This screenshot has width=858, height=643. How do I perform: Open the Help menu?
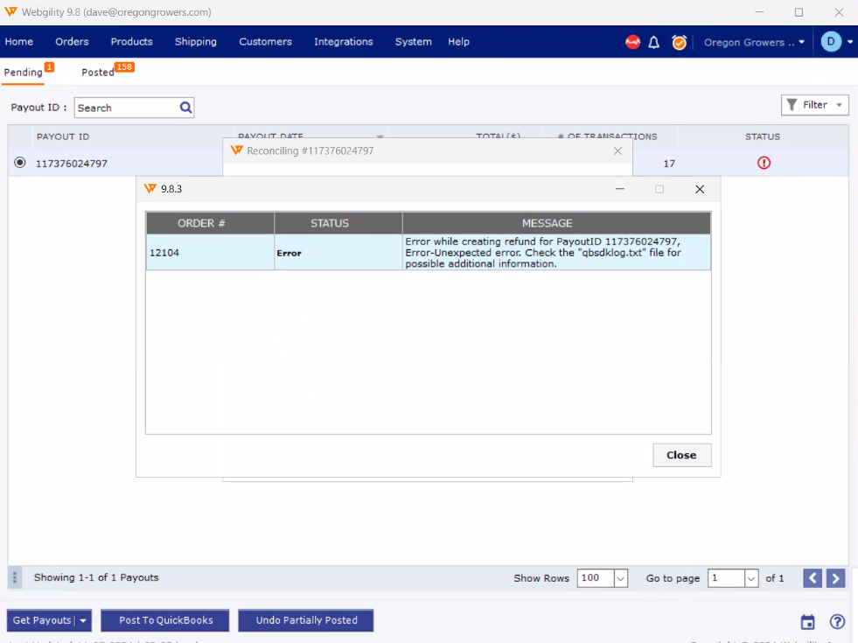tap(458, 42)
